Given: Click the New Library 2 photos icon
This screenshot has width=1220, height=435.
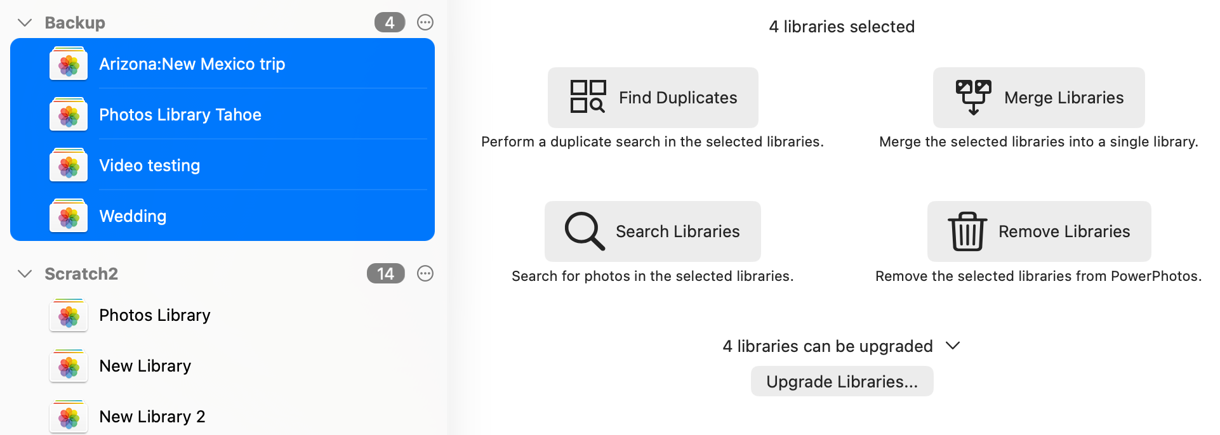Looking at the screenshot, I should click(x=68, y=417).
